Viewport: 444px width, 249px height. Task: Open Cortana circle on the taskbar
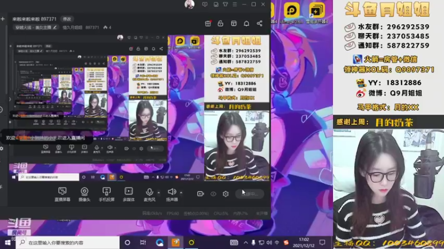[x=128, y=242]
